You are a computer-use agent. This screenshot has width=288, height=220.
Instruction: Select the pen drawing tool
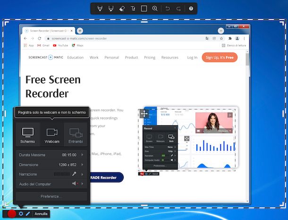click(x=100, y=8)
